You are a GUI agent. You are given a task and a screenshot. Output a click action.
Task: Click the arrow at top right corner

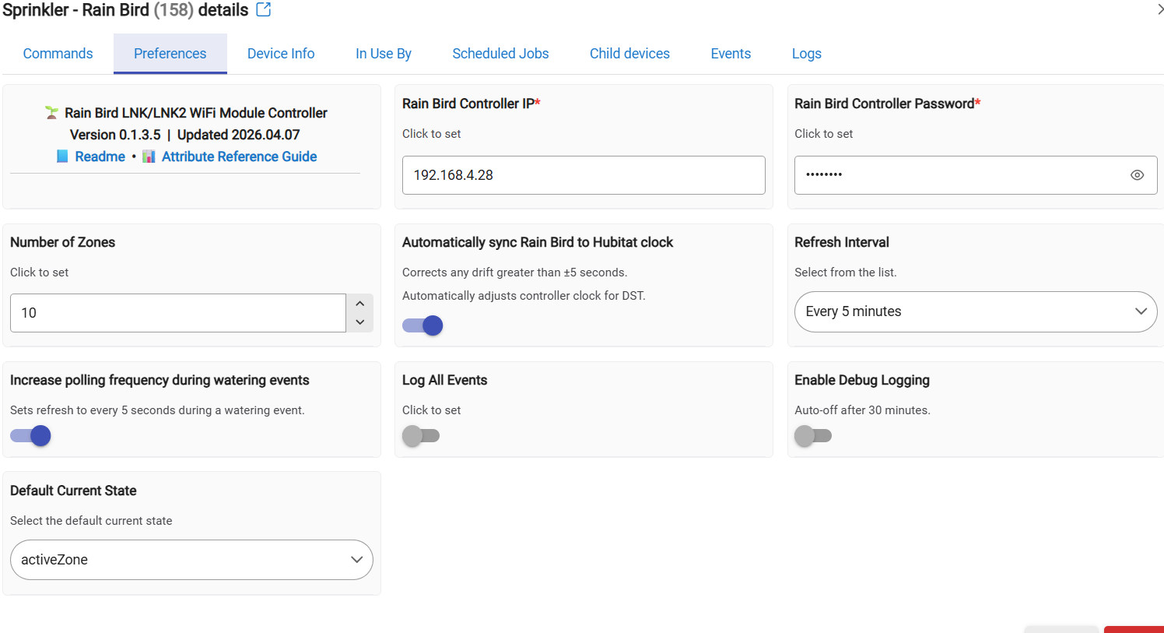(1159, 9)
